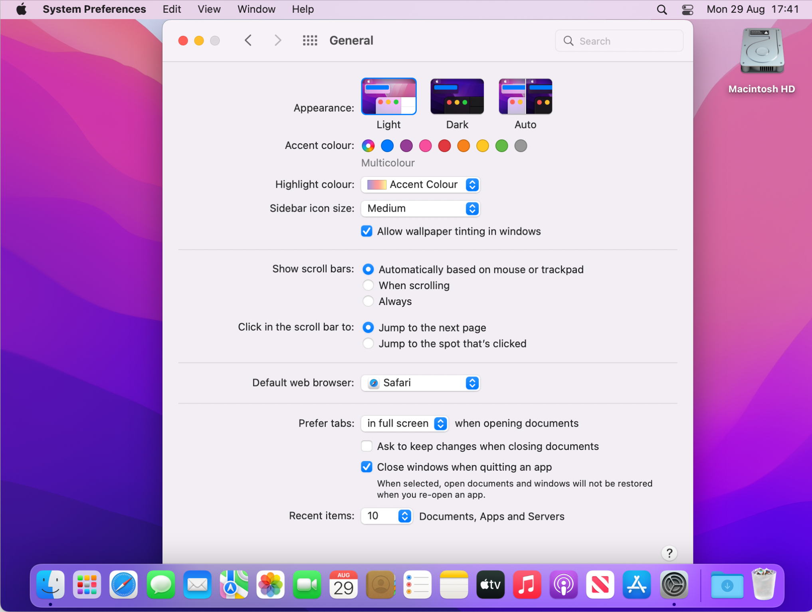Open App Store in the Dock
This screenshot has width=812, height=612.
pyautogui.click(x=637, y=584)
